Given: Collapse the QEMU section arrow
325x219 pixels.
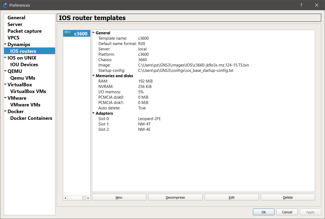Looking at the screenshot, I should point(5,71).
